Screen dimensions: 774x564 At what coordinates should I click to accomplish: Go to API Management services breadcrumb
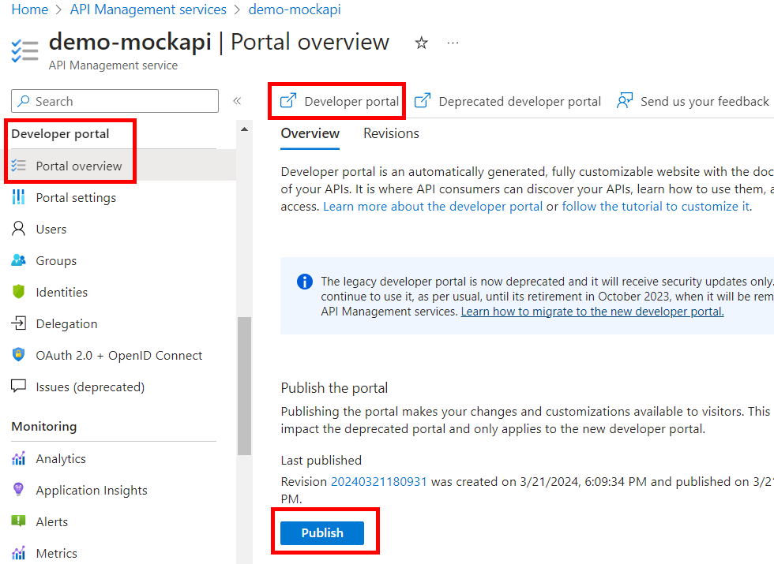(148, 9)
